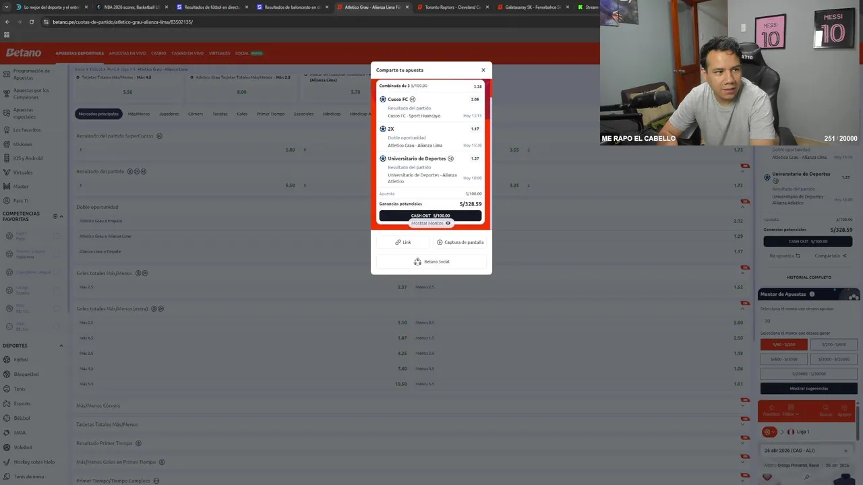Select Mercados principales tab
The height and width of the screenshot is (485, 863).
[x=98, y=114]
